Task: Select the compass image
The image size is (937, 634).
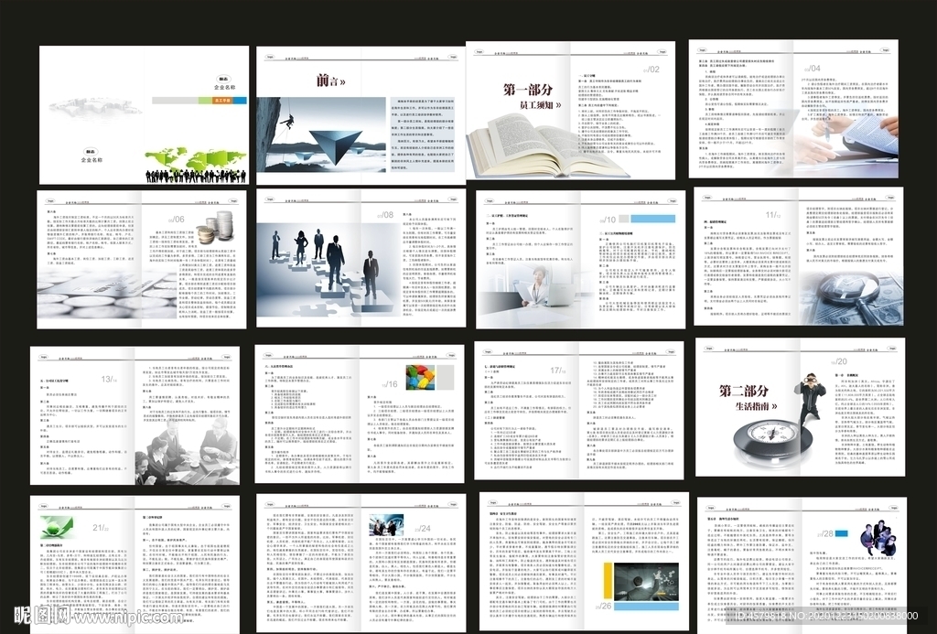Action: [x=773, y=443]
